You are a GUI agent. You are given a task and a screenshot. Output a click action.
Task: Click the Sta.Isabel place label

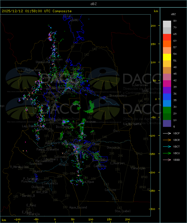click(123, 211)
